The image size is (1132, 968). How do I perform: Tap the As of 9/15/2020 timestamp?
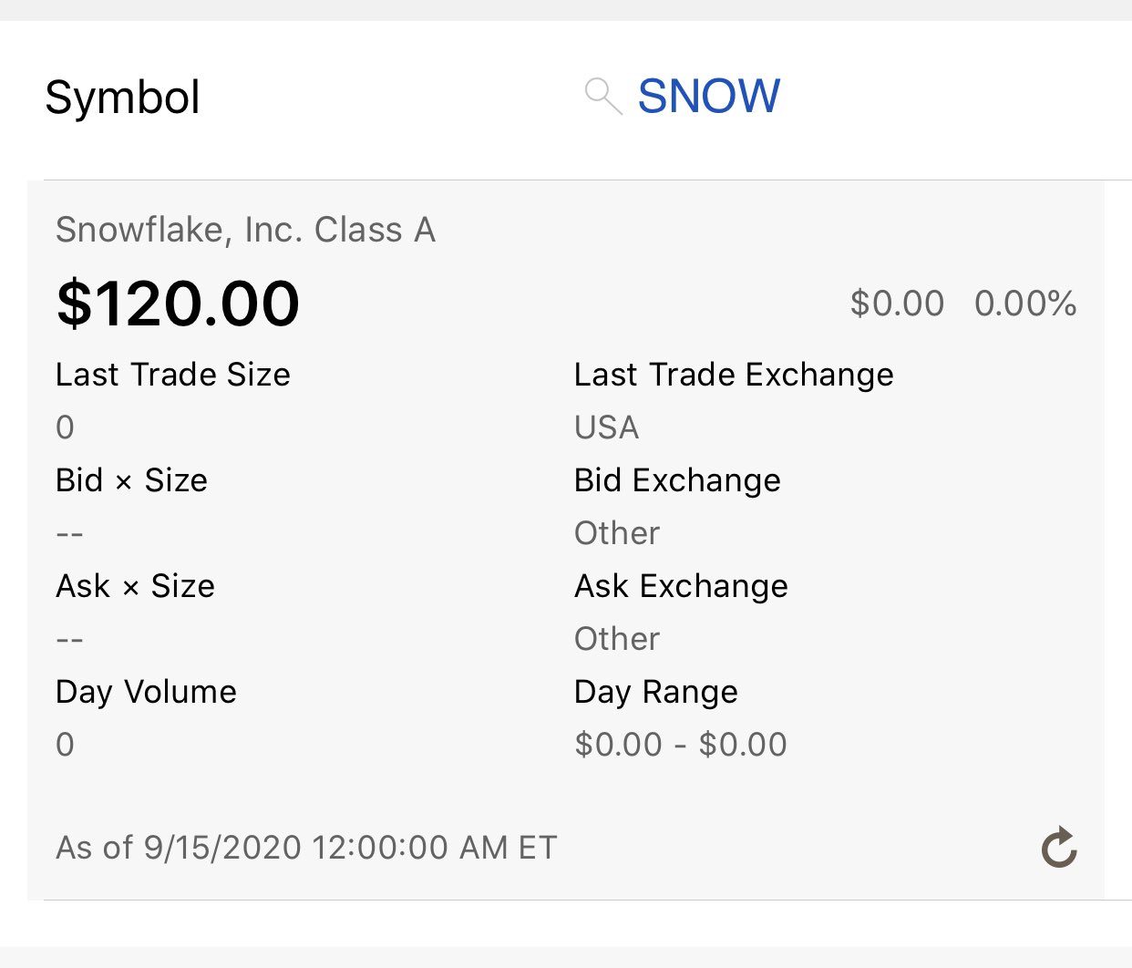306,848
